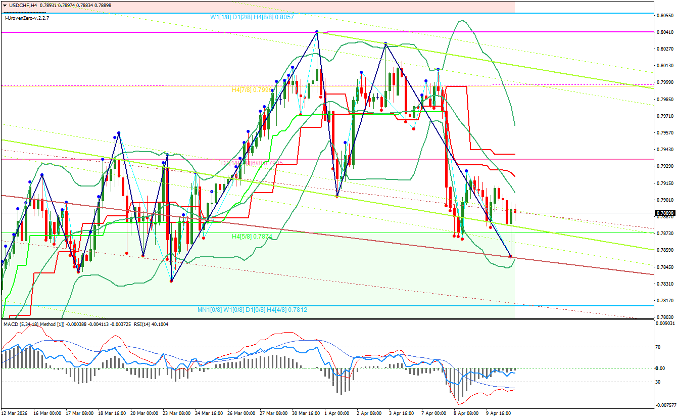Click the current price tag 0.78898
The width and height of the screenshot is (677, 419).
(x=665, y=213)
